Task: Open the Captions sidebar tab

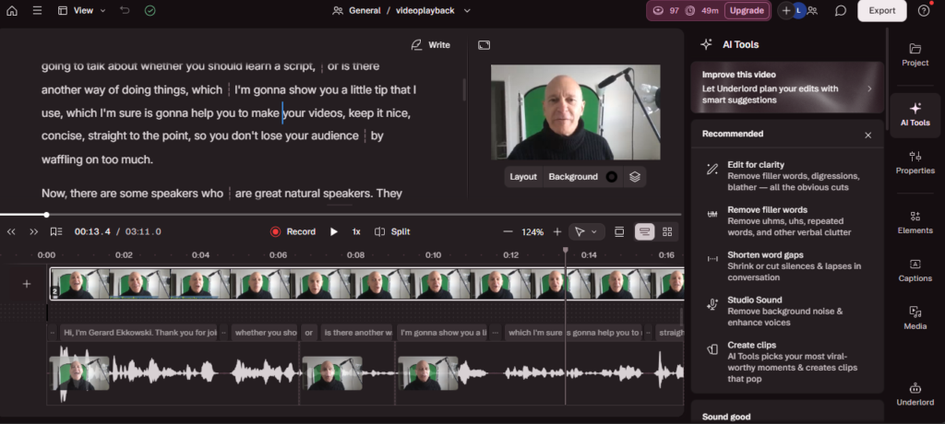Action: click(x=915, y=270)
